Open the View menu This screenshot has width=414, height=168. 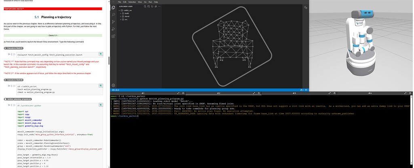(x=139, y=2)
